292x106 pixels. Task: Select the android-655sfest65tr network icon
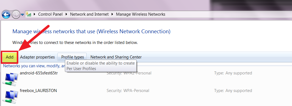[11, 79]
